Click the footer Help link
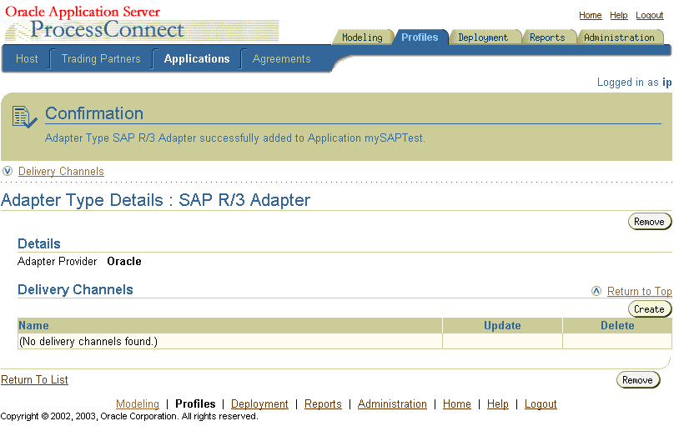 pos(497,404)
